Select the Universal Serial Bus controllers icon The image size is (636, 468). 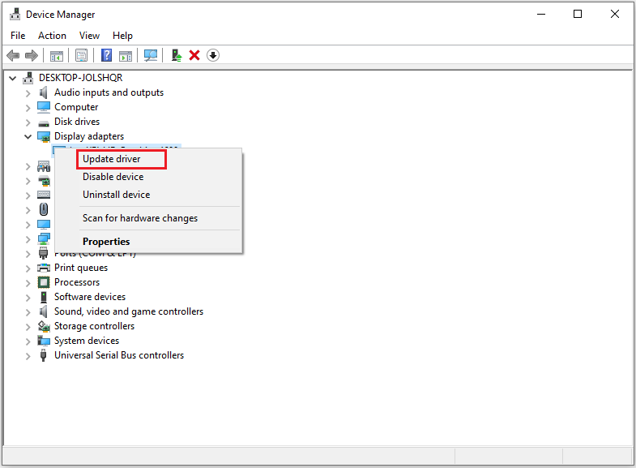44,355
